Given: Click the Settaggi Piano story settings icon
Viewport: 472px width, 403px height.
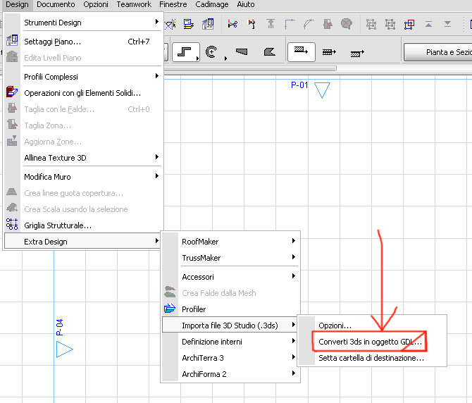Looking at the screenshot, I should coord(11,42).
